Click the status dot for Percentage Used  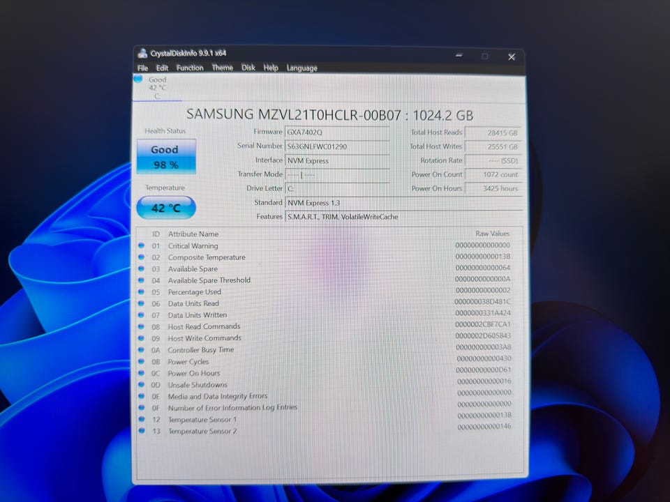click(142, 291)
